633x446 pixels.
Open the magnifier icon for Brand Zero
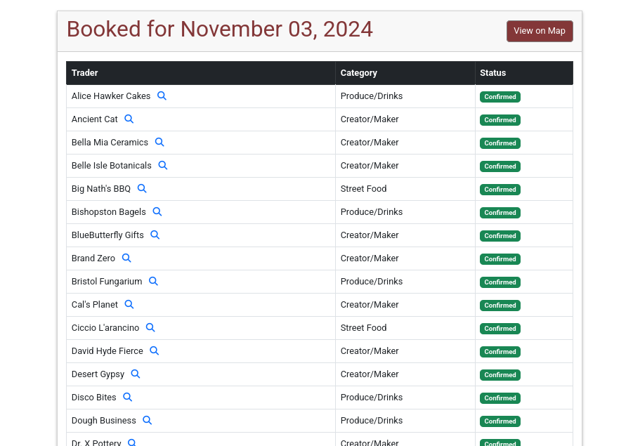(x=126, y=258)
